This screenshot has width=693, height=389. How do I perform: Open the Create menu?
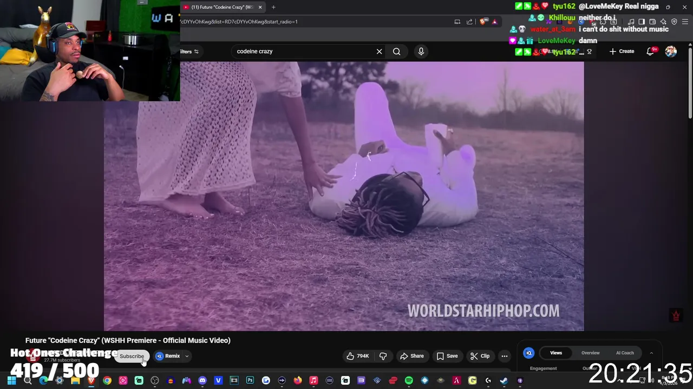click(x=622, y=51)
